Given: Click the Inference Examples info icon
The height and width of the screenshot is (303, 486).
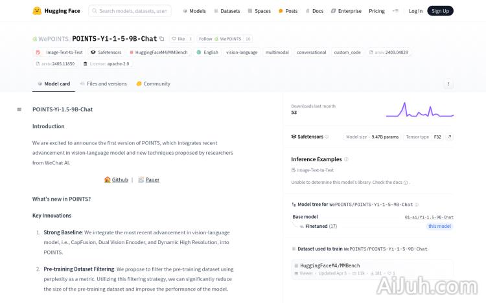Looking at the screenshot, I should coord(346,159).
